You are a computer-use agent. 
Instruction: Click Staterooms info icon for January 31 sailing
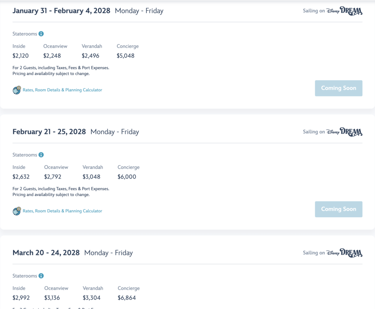[41, 34]
